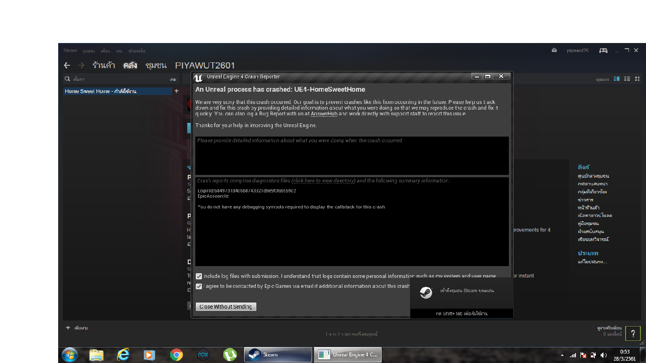Screen dimensions: 646x363
Task: Follow the AnswerHub link
Action: [x=324, y=113]
